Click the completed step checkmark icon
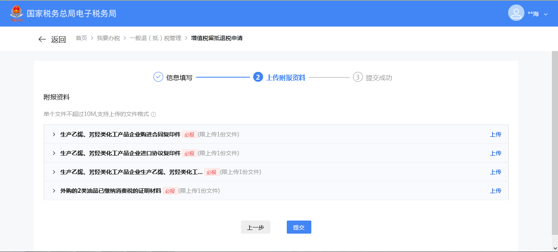 click(x=158, y=77)
